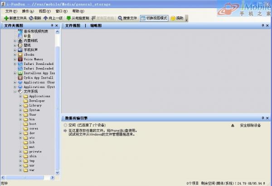
Task: Open the 操作(A) menu
Action: point(28,11)
